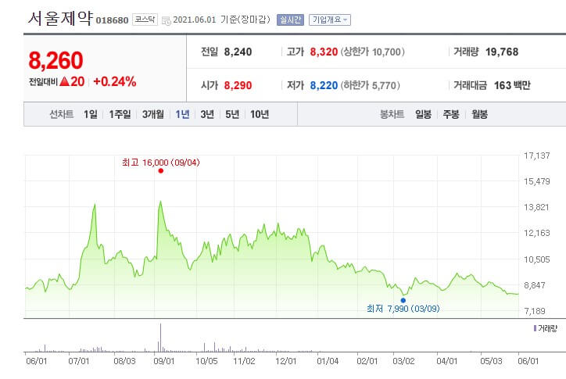566x379 pixels.
Task: Click the 09/01 x-axis date label
Action: 164,361
